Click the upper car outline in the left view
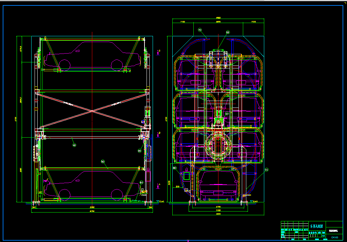Screen dimensions: 347x242 [92, 56]
